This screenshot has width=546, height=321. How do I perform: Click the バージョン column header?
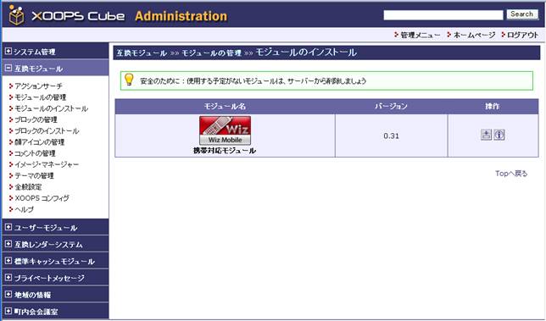click(391, 107)
